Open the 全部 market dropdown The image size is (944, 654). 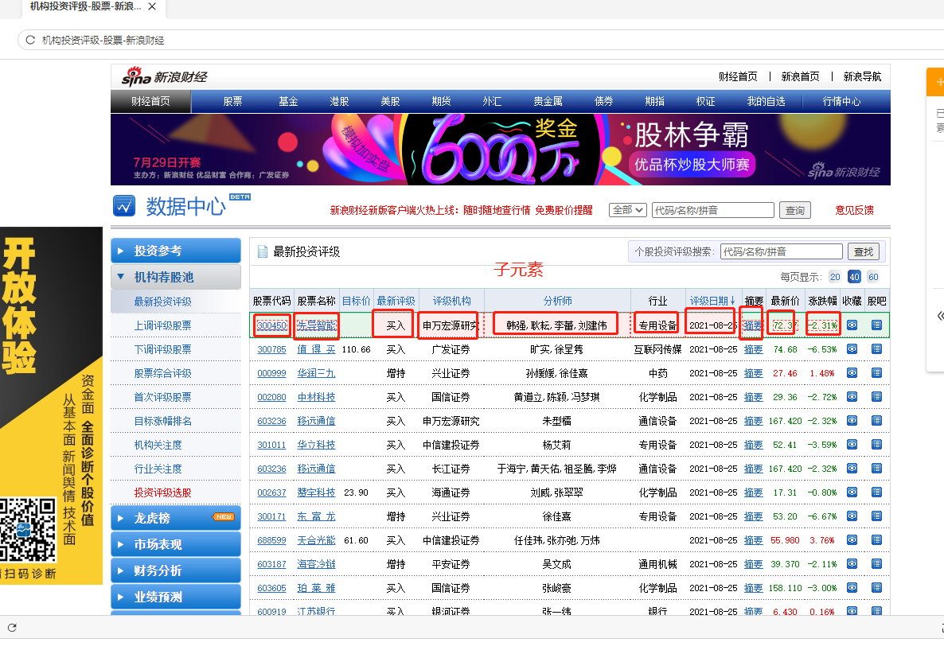click(x=628, y=210)
